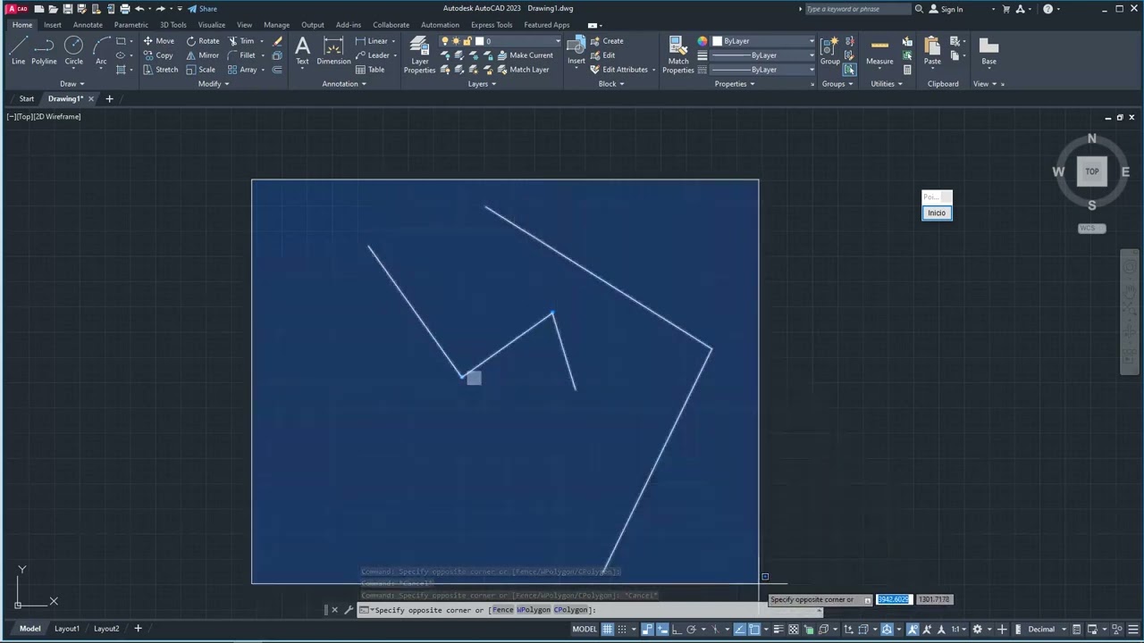Viewport: 1144px width, 643px height.
Task: Click the Inicio tooltip button
Action: pos(937,213)
